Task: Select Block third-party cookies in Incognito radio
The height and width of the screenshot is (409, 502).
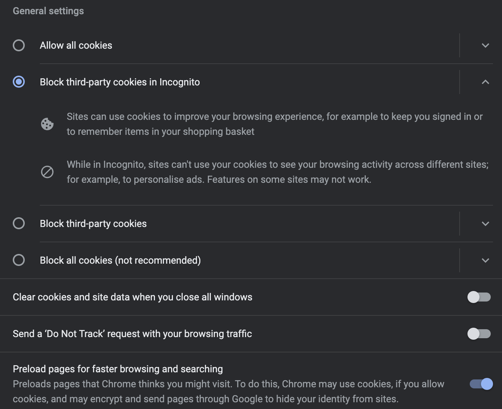Action: 19,82
